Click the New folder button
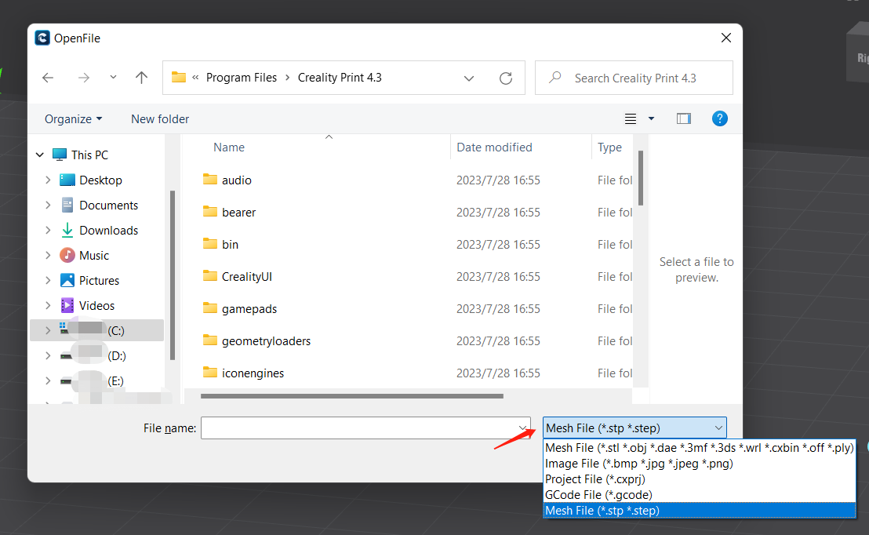This screenshot has width=869, height=535. [x=160, y=119]
